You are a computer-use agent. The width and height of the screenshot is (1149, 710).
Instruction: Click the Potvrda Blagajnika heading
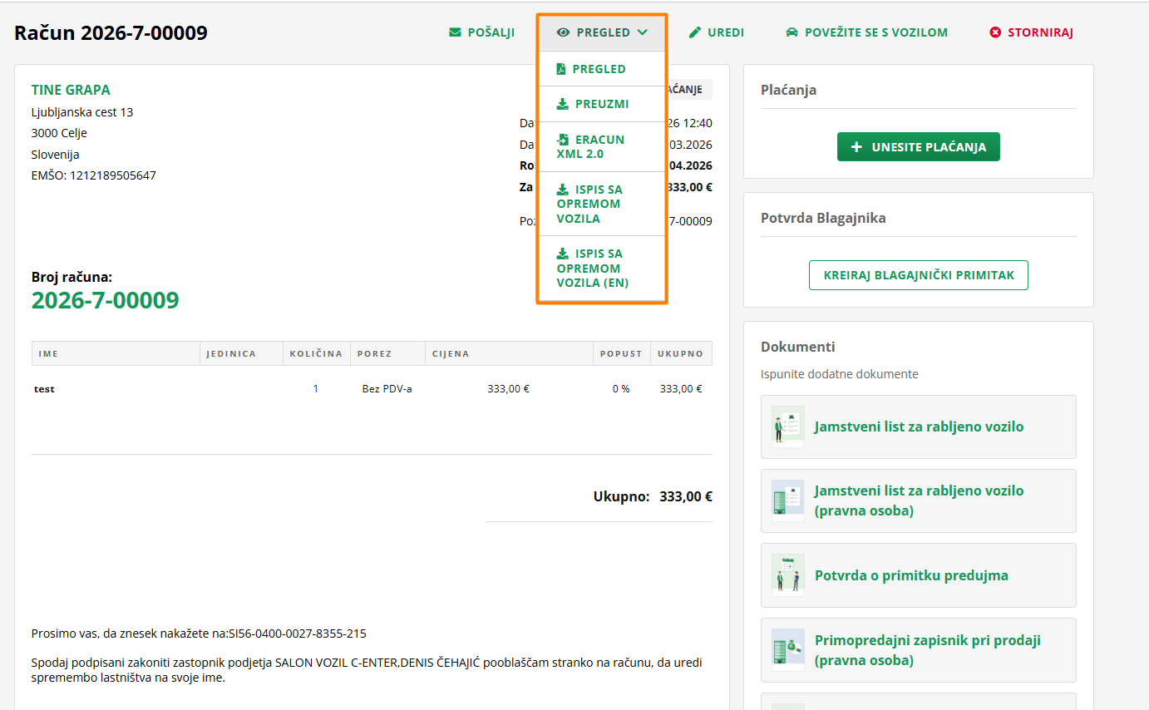[x=823, y=218]
